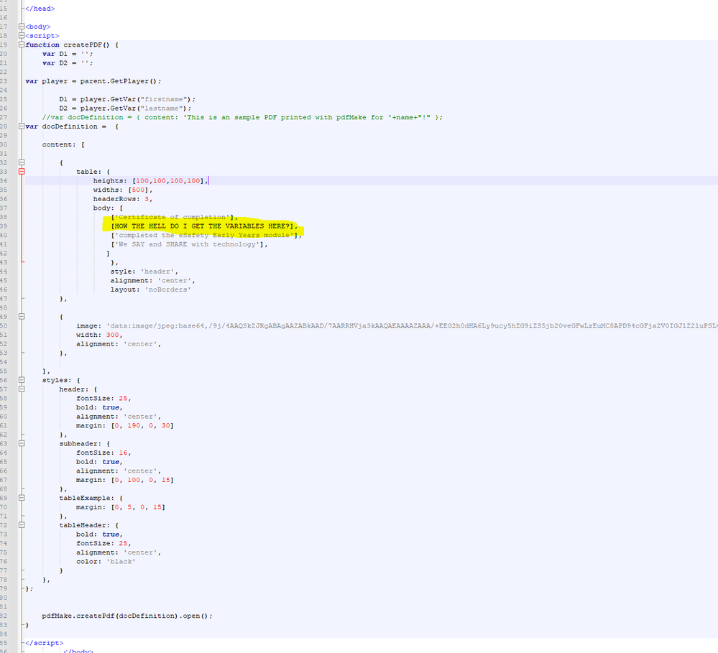Click the 'heights: [100,100,100,100],' line

151,181
